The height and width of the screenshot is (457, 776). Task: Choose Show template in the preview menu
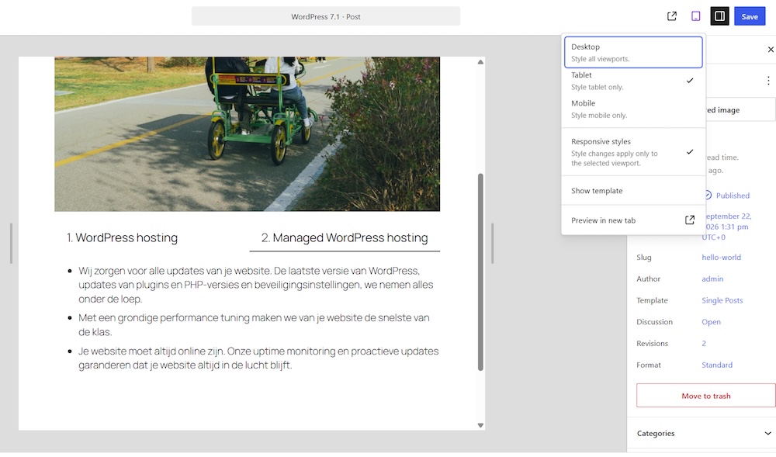(x=633, y=190)
